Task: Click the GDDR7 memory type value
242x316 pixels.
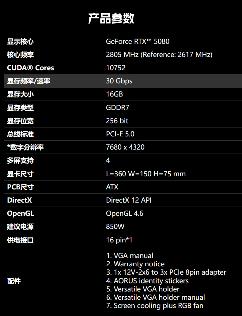Action: point(115,108)
